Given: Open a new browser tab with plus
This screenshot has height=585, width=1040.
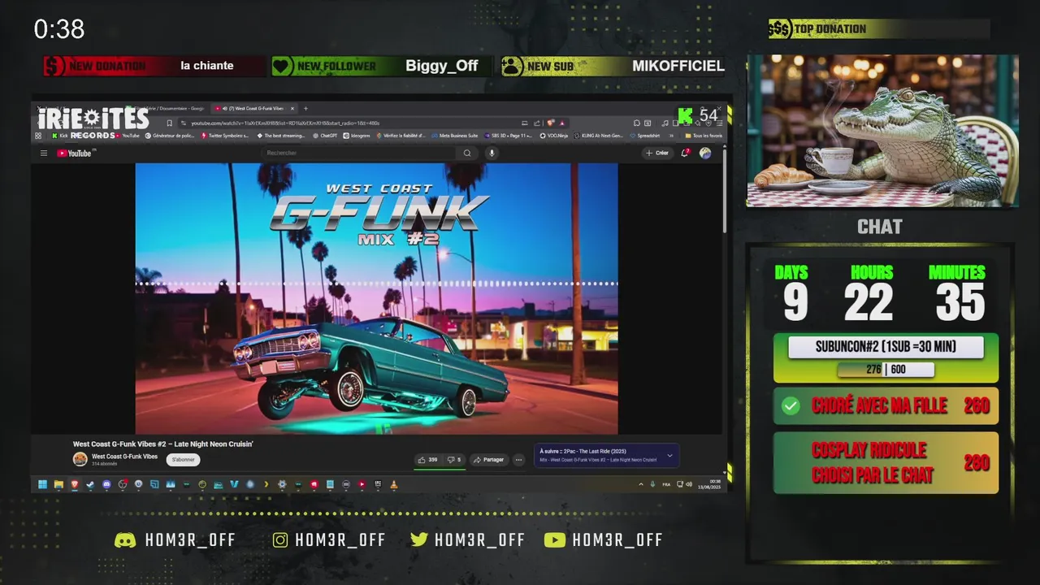Looking at the screenshot, I should (306, 108).
